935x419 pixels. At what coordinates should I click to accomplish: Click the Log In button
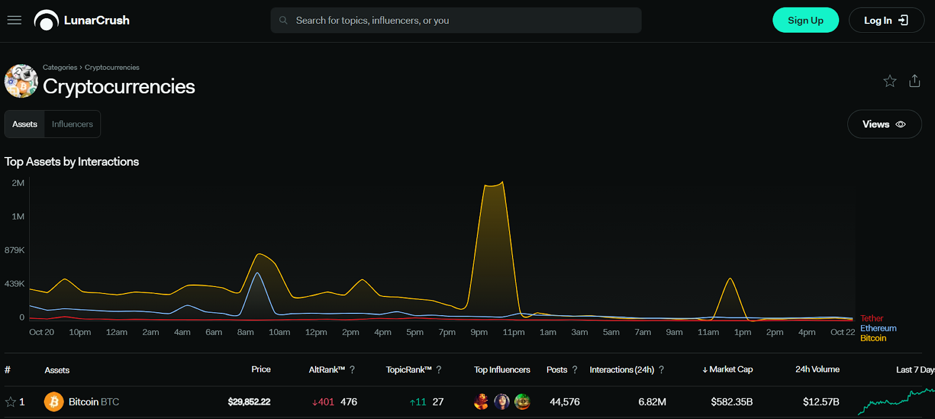(x=886, y=20)
